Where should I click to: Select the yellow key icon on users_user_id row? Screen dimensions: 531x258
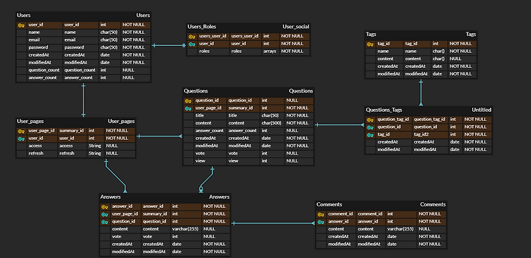pyautogui.click(x=192, y=37)
